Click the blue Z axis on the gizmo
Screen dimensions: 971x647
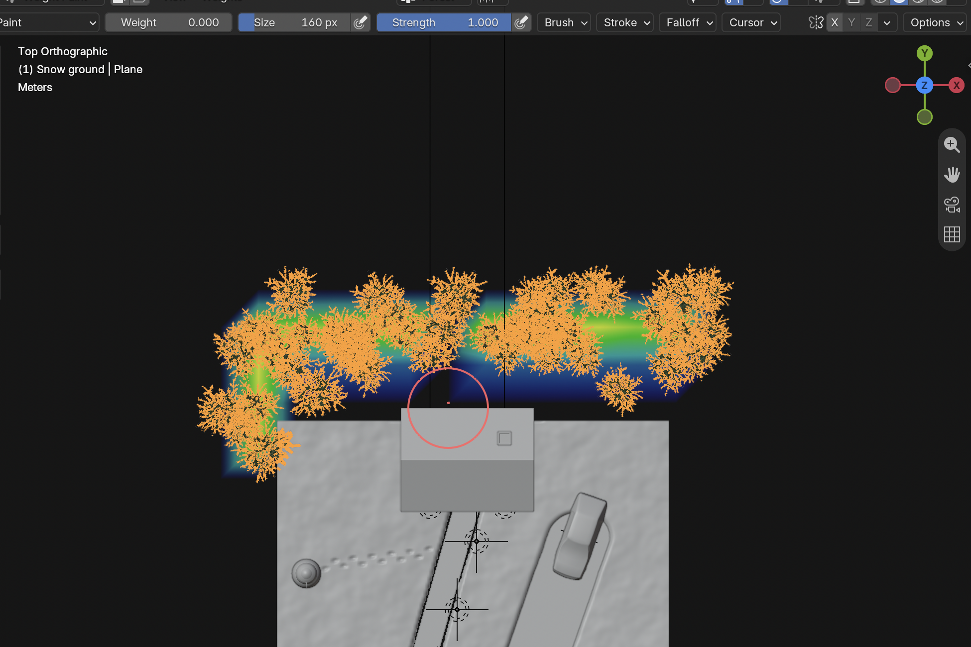925,85
